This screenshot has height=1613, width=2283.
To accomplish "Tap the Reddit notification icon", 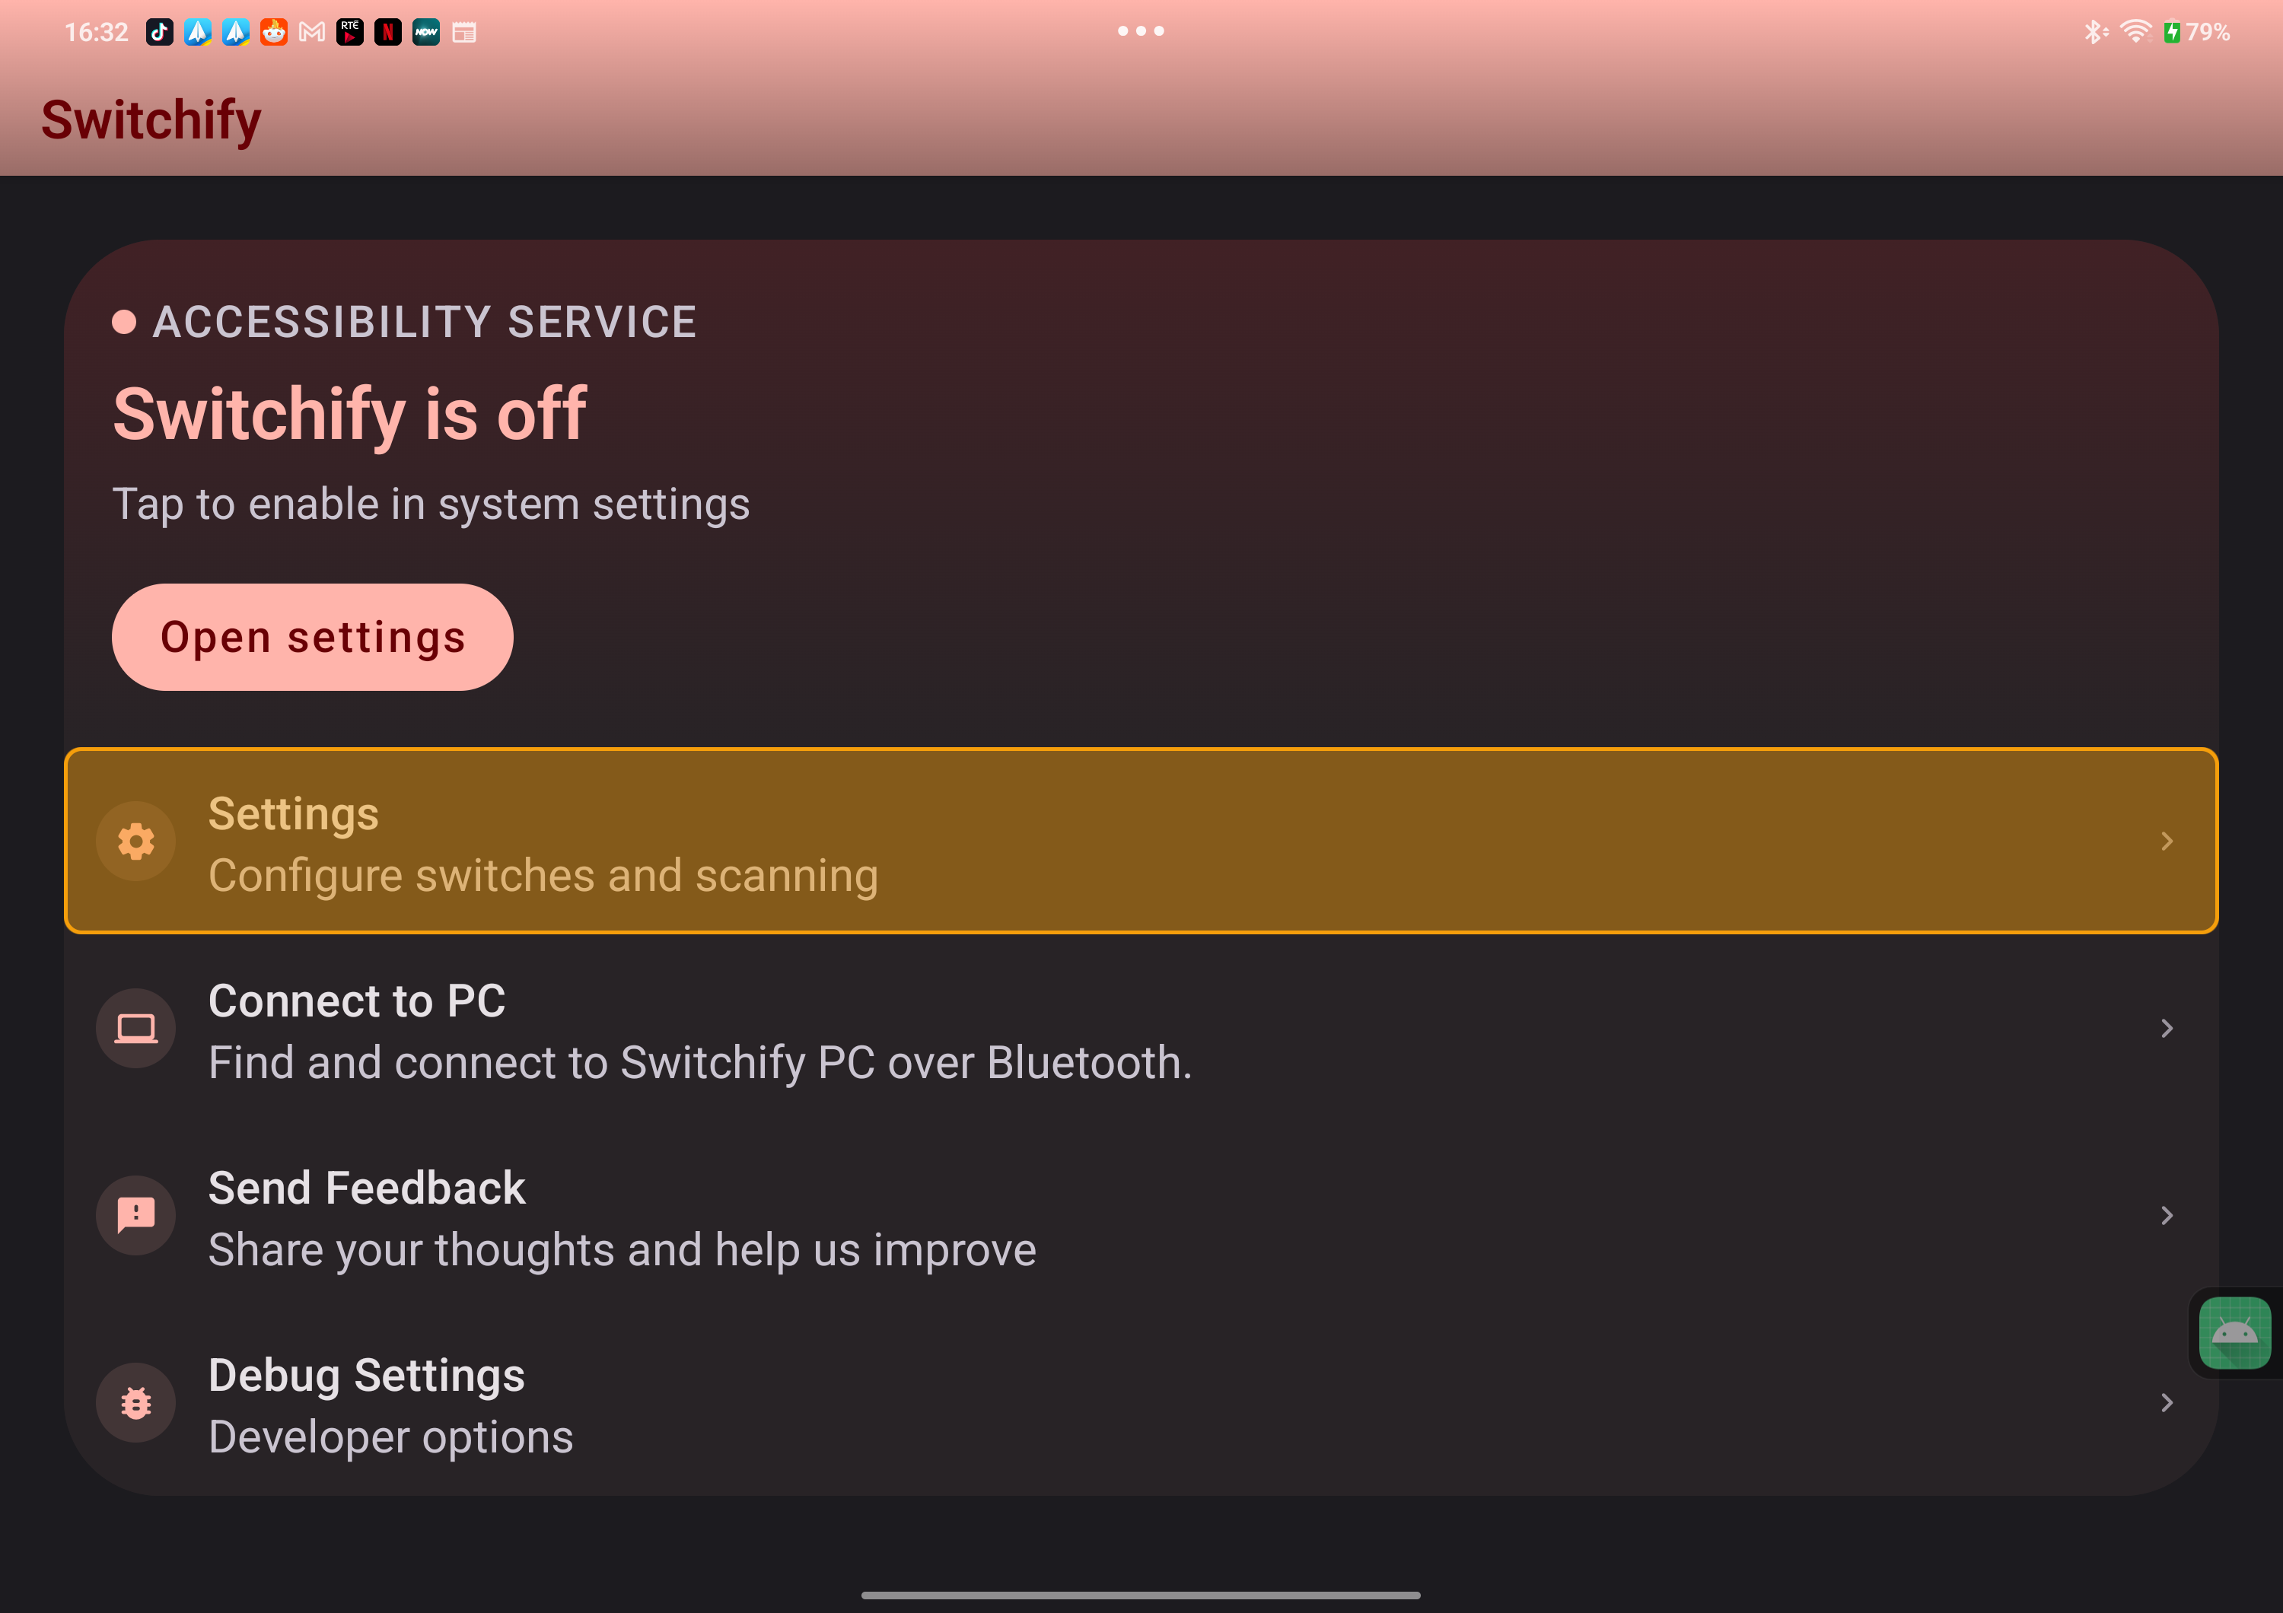I will (x=273, y=32).
